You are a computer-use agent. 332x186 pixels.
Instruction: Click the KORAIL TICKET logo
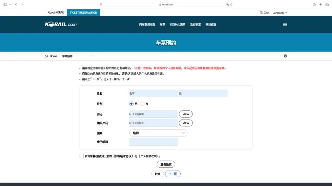[61, 24]
